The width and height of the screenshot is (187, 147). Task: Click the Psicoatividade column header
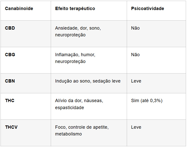[147, 9]
